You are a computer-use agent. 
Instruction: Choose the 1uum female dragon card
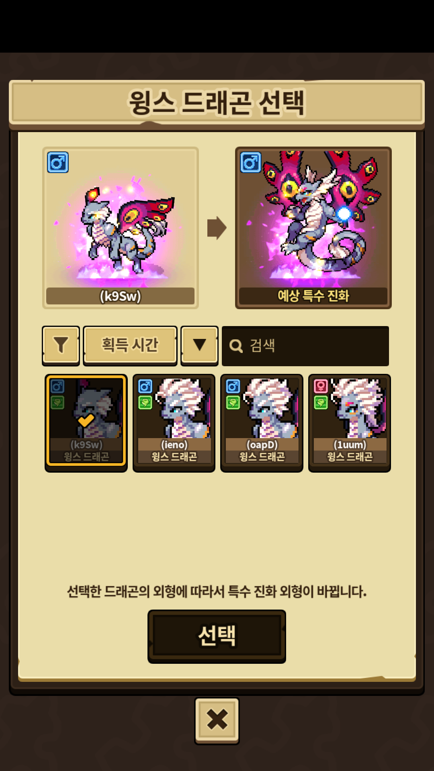click(350, 423)
